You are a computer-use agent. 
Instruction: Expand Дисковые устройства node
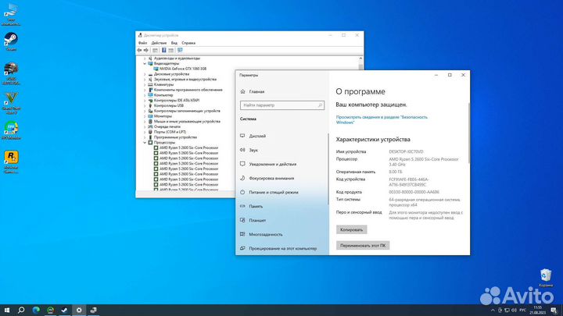[x=145, y=74]
